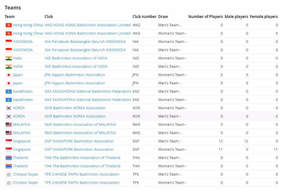Click Japan flag in the Women's Team row
This screenshot has width=291, height=191.
click(9, 75)
